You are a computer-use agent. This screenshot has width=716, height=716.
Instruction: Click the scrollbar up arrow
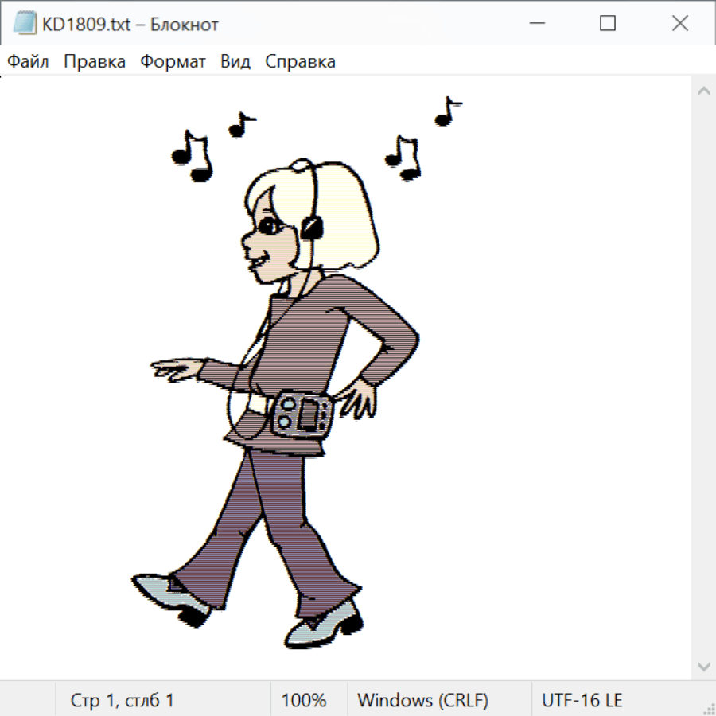point(703,91)
